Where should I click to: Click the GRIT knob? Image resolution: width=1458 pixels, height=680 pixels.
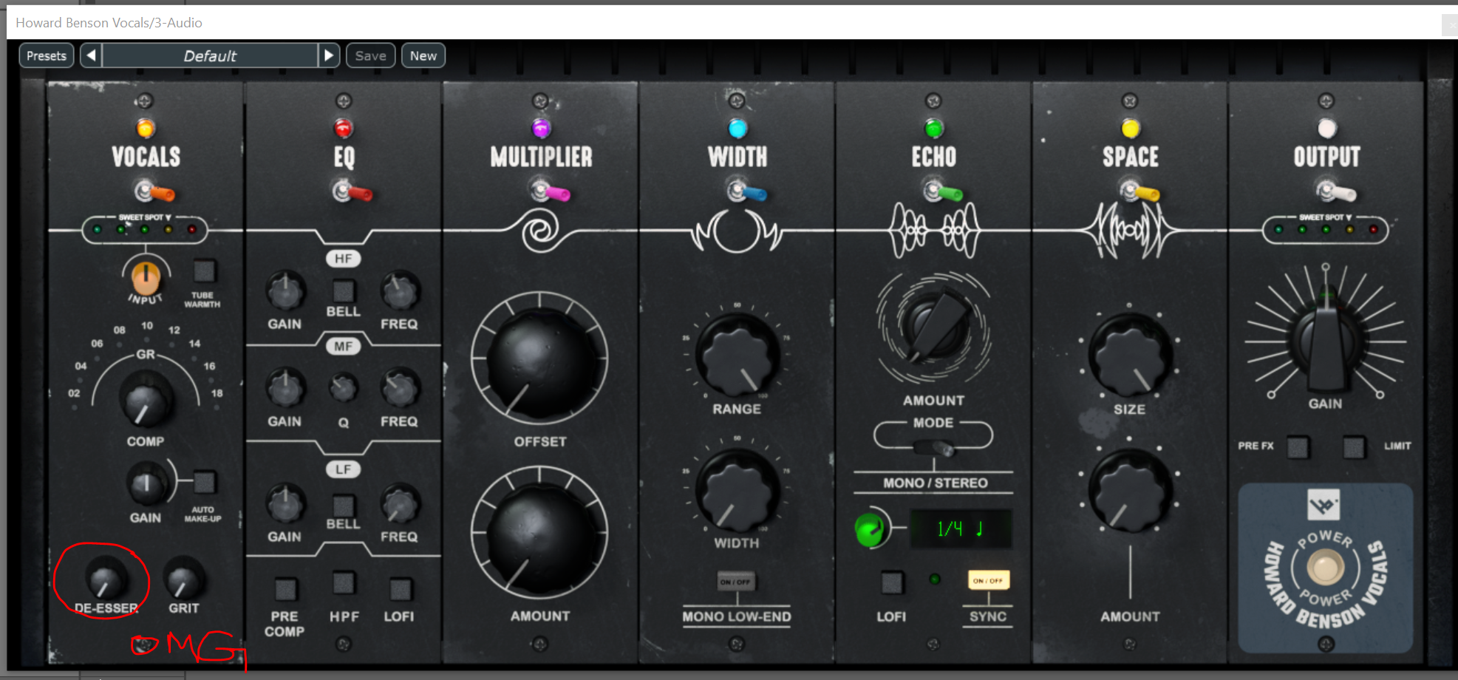[183, 579]
